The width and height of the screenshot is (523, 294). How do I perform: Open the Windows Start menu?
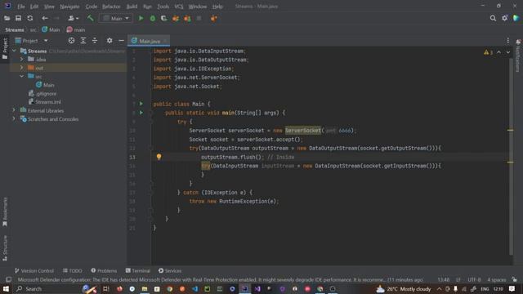[x=6, y=288]
